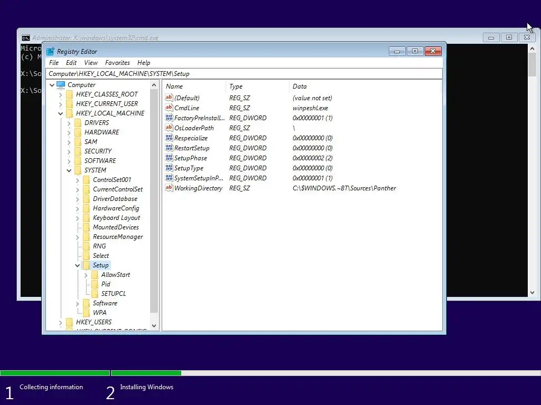This screenshot has width=541, height=405.
Task: Click the RestartSetup DWORD value icon
Action: coord(169,148)
